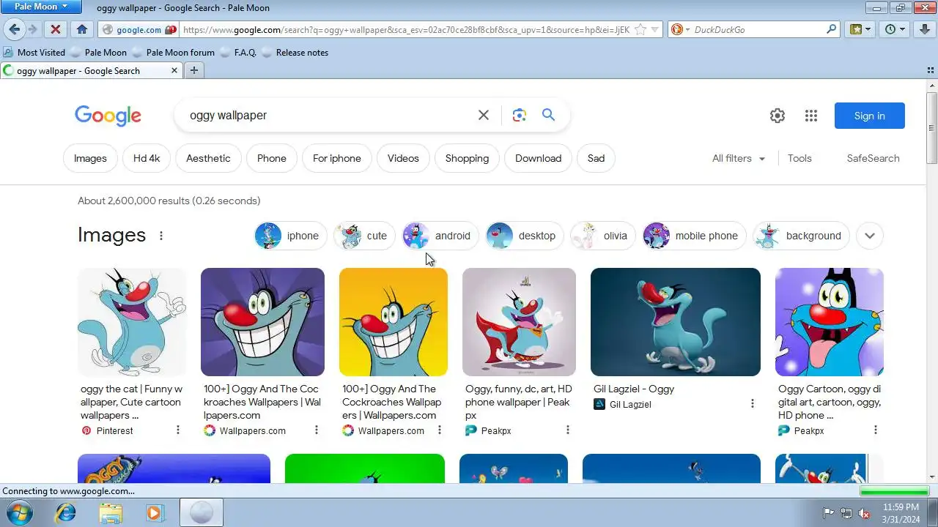The height and width of the screenshot is (527, 938).
Task: Open options for the Gil Lagziel result
Action: [753, 403]
